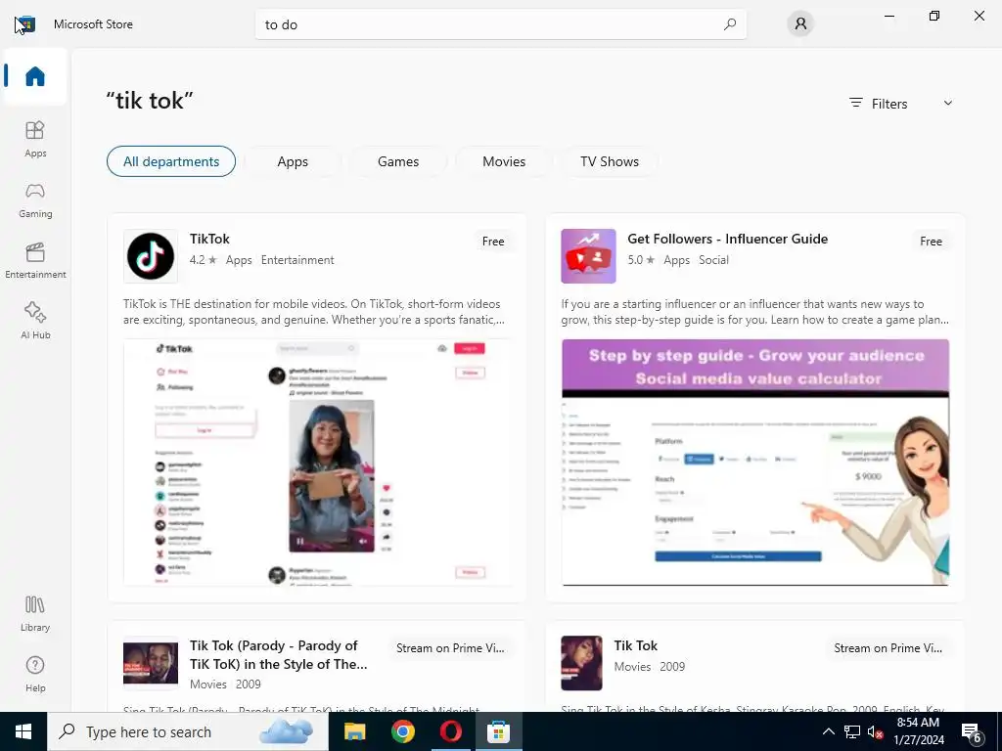Click the taskbar clock and date
Image resolution: width=1002 pixels, height=751 pixels.
(x=918, y=731)
